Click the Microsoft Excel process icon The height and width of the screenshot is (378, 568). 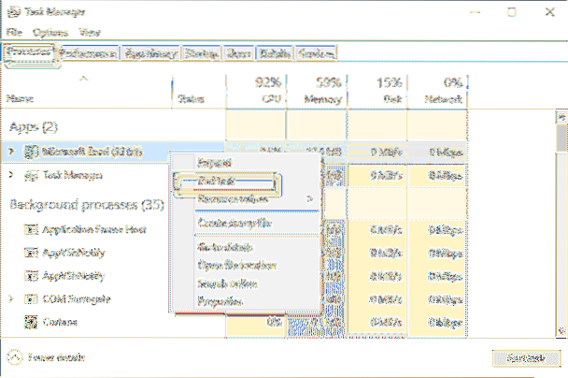(x=30, y=151)
